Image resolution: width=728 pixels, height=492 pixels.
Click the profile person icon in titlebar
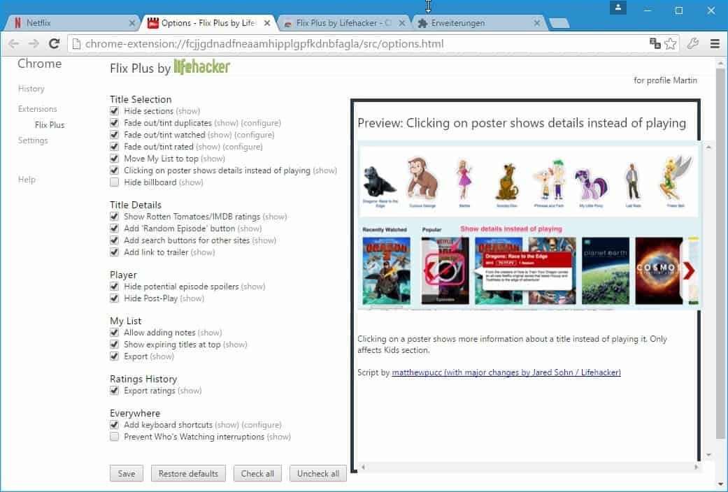tap(617, 8)
